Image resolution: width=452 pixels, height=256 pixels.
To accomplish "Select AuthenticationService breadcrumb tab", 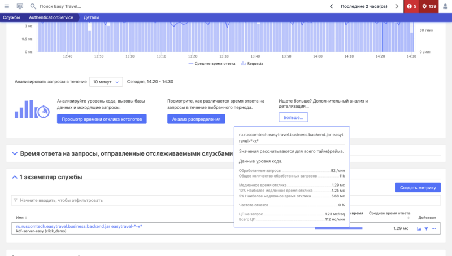I will [51, 17].
